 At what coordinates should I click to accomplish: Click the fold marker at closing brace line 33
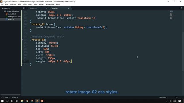pos(23,64)
